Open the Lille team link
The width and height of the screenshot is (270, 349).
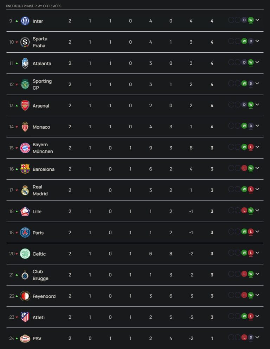[37, 212]
